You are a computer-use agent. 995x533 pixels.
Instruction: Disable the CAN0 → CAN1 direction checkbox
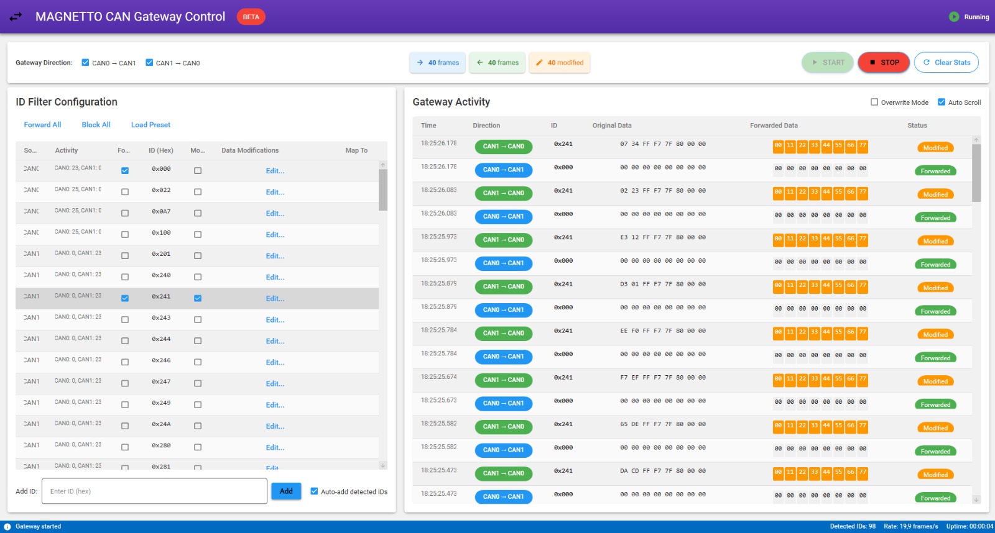86,63
